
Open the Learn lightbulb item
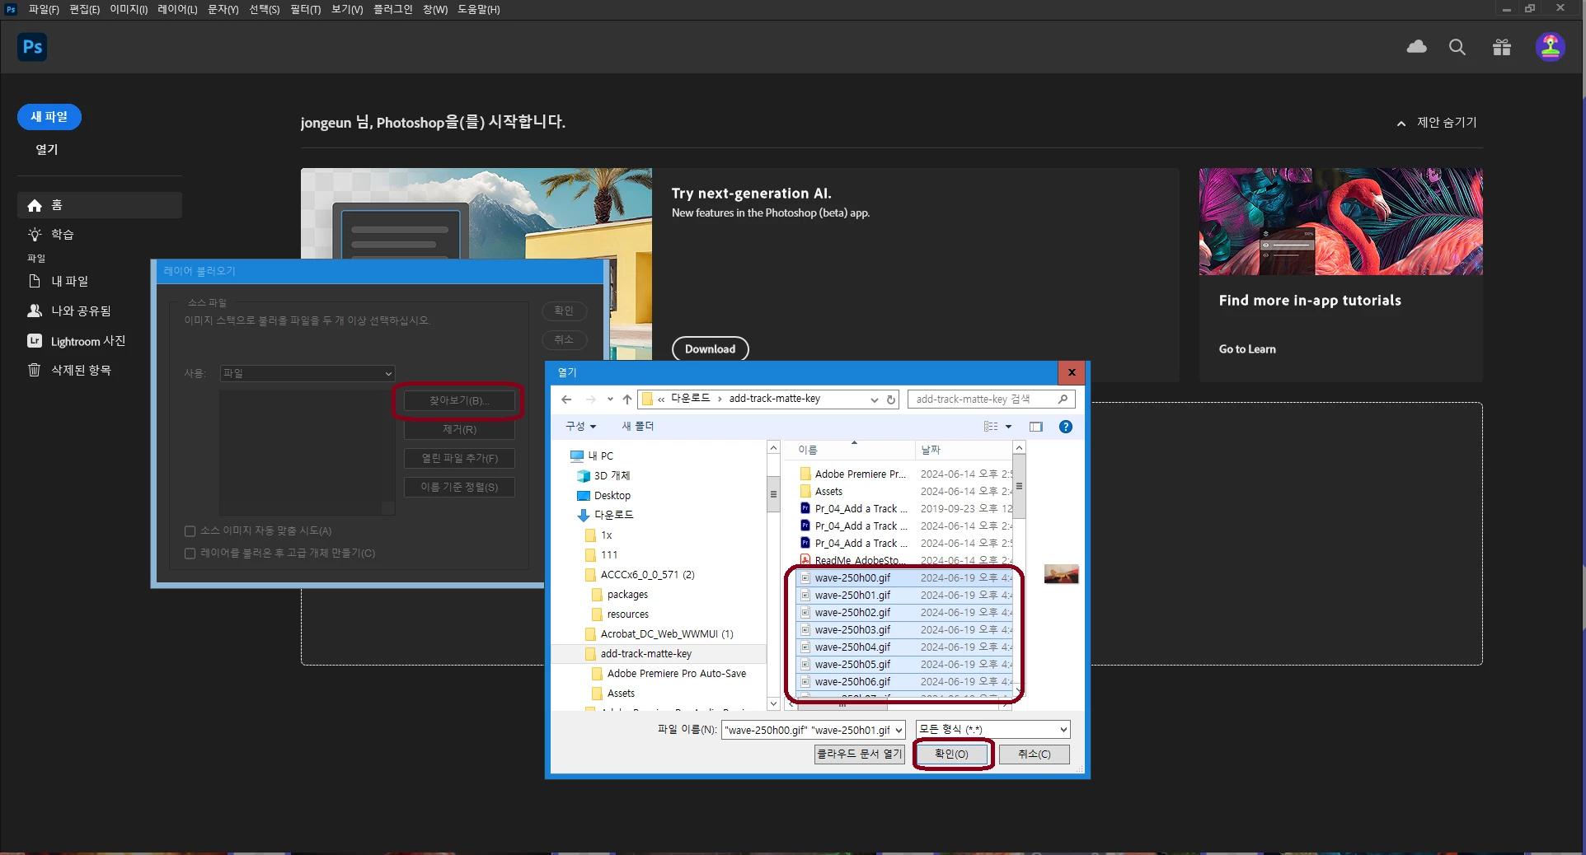(x=51, y=235)
